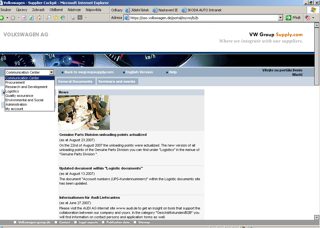This screenshot has width=320, height=228.
Task: Click the grey Edit toolbar icon
Action: point(80,18)
